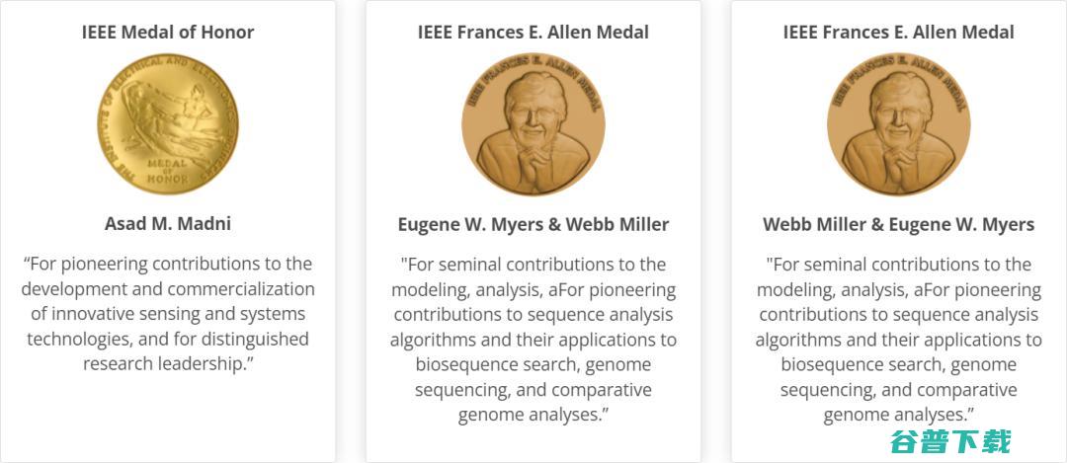Click the middle card's IEEE Frances E. Allen Medal title

[533, 32]
